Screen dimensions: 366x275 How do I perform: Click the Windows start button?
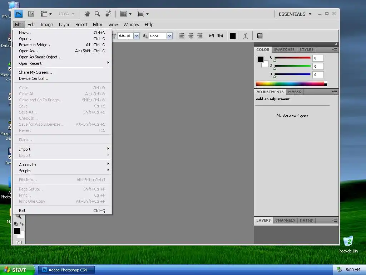[x=17, y=270]
